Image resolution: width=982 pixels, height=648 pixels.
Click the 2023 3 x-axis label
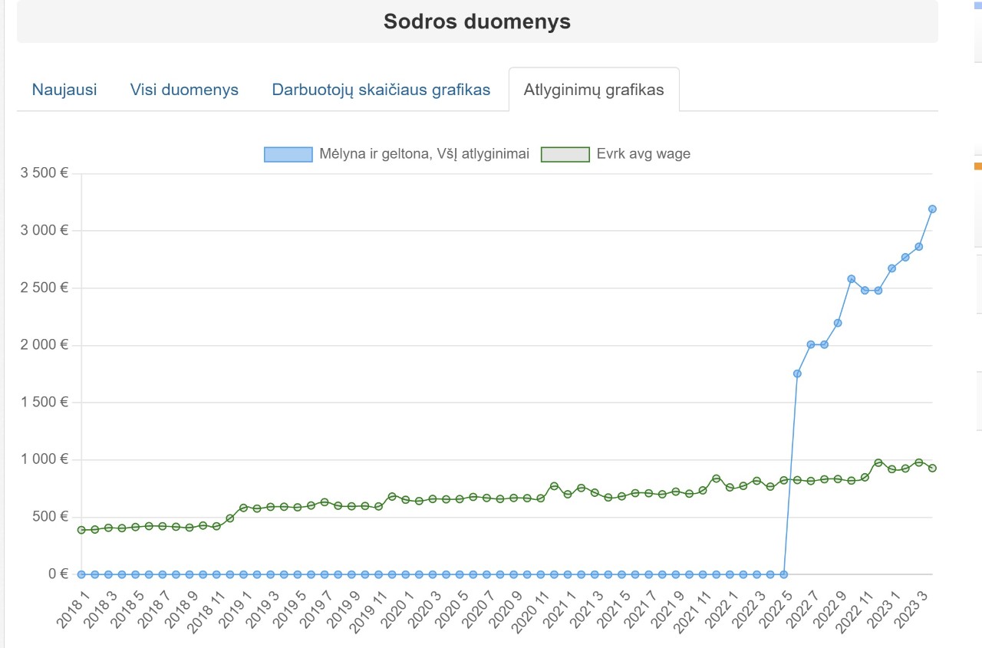click(x=913, y=610)
